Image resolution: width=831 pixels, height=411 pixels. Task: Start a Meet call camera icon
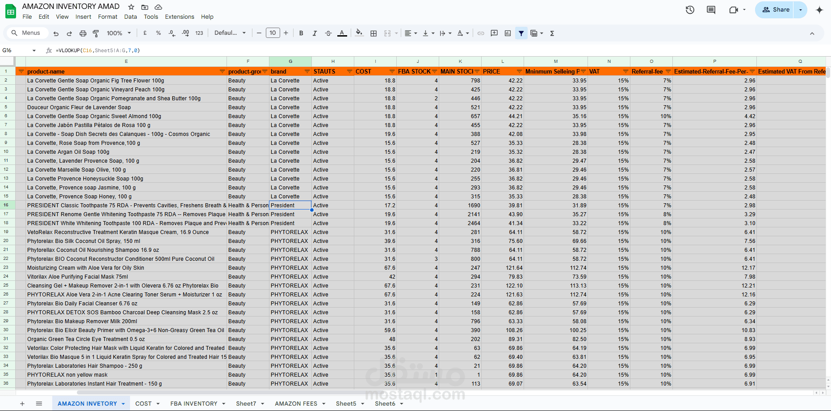click(734, 10)
